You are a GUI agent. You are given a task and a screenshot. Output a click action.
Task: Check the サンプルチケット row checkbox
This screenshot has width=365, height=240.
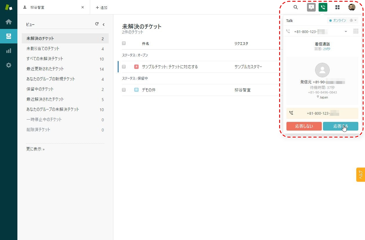click(x=124, y=67)
